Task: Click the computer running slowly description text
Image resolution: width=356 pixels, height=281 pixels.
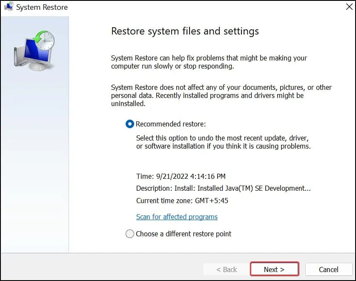Action: pyautogui.click(x=209, y=62)
